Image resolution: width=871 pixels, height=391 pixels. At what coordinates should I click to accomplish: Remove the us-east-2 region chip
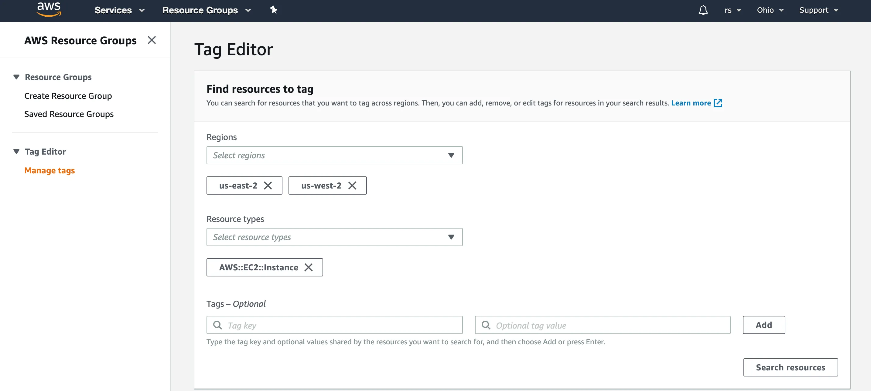(x=268, y=185)
